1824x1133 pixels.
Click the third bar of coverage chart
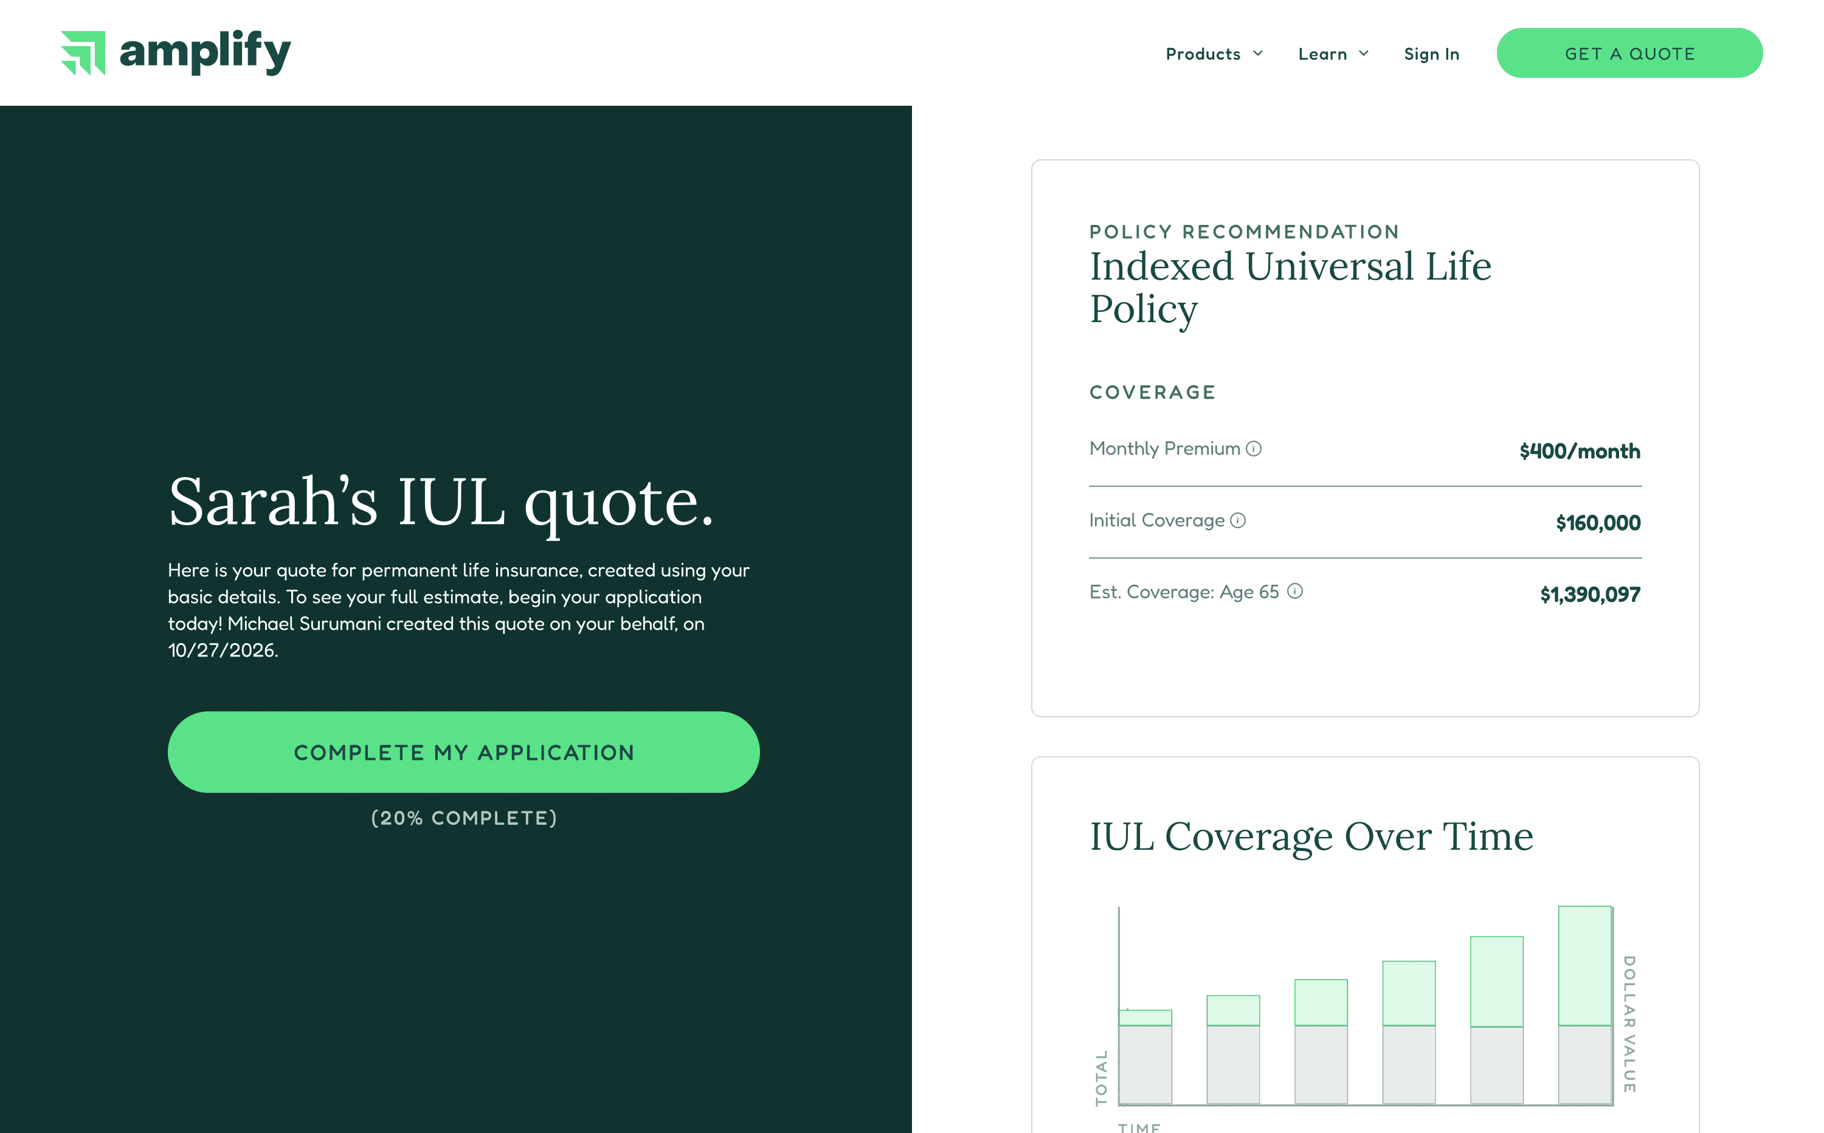[1321, 1042]
